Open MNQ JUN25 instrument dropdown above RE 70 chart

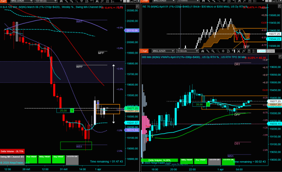[164, 1]
